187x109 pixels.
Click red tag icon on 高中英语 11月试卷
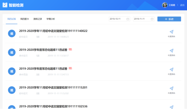70,68
